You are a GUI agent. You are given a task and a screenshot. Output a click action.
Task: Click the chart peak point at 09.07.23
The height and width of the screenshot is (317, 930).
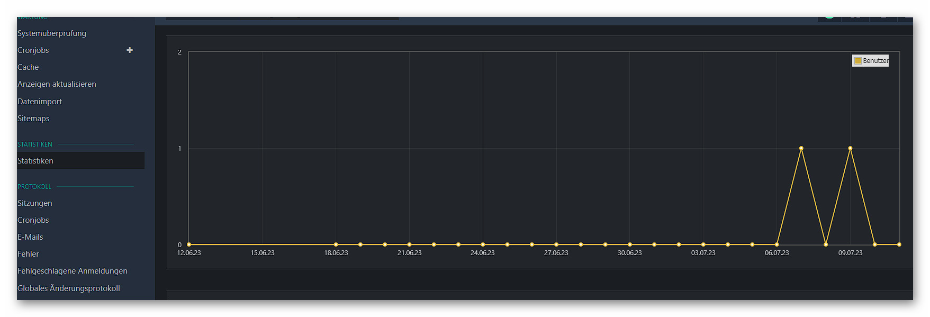[x=850, y=148]
